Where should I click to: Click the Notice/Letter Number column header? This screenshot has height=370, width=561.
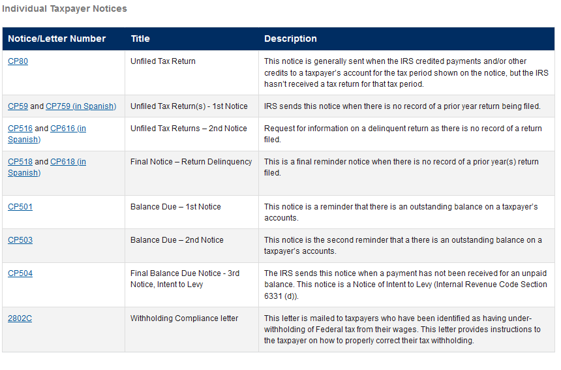click(x=57, y=39)
